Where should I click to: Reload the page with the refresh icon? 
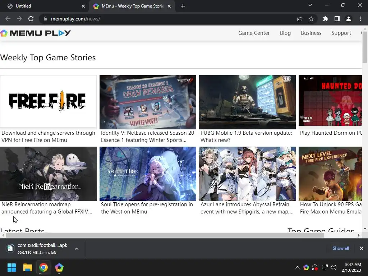tap(31, 19)
